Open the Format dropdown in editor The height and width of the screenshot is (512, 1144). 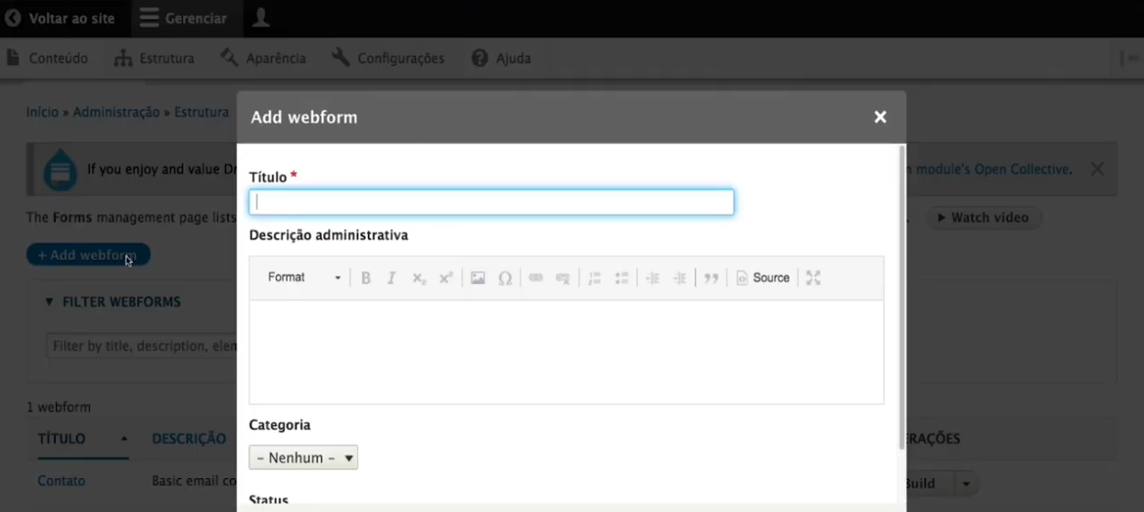point(304,278)
